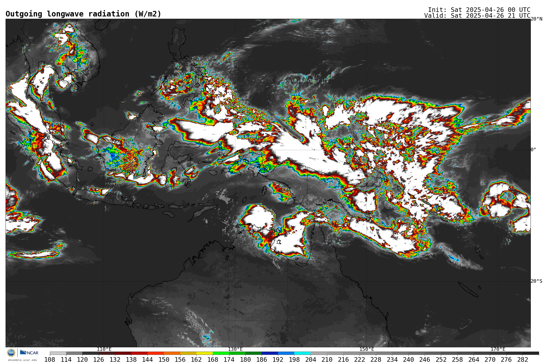Pick the medium blue swatch between 192 and 198
Viewport: 547px width, 363px height.
286,353
